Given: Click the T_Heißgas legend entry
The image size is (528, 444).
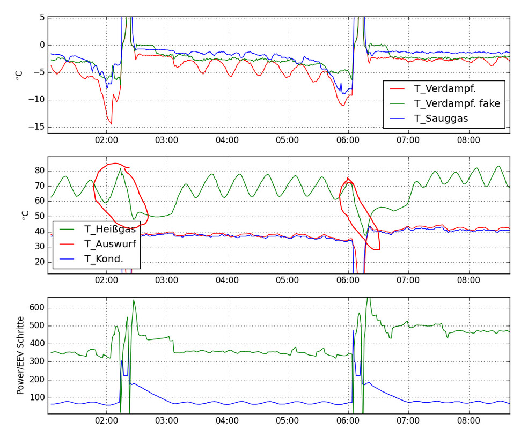Looking at the screenshot, I should click(x=110, y=229).
